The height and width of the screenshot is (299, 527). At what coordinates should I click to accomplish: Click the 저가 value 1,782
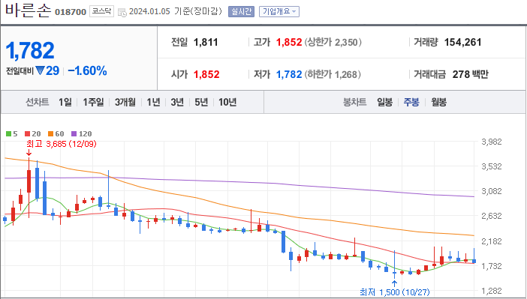coord(289,74)
